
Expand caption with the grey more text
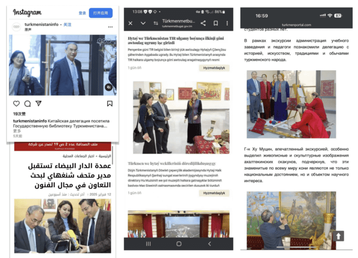tap(17, 131)
